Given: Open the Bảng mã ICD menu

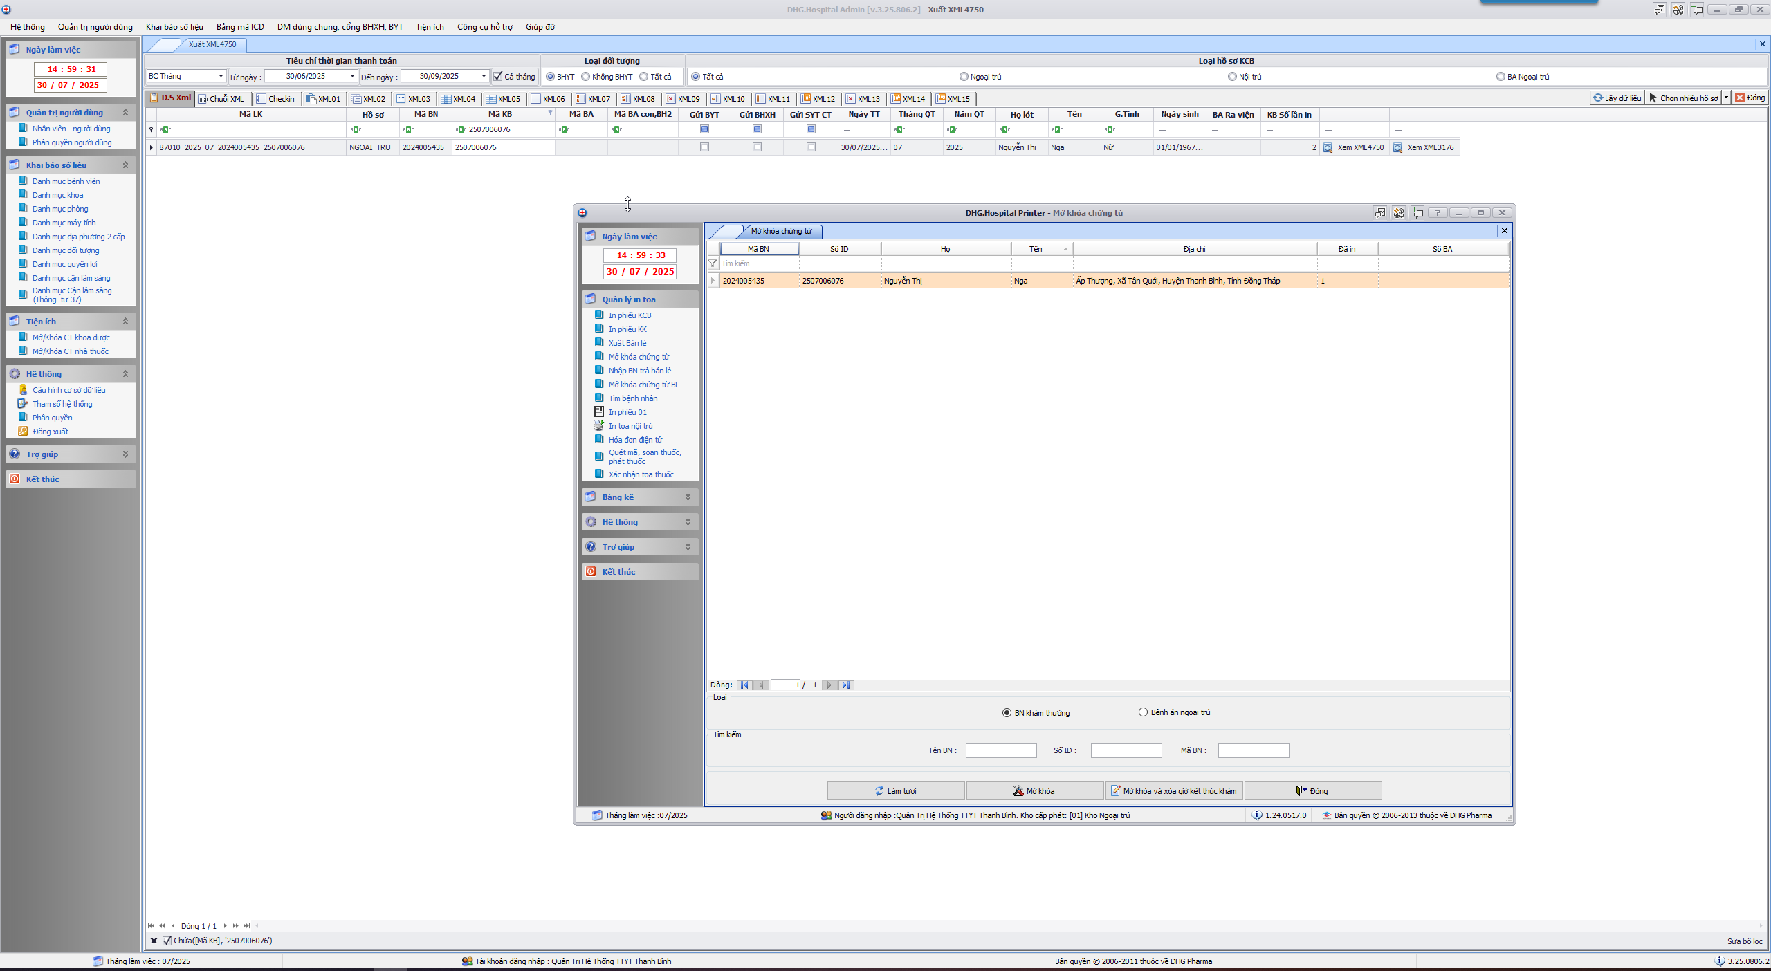Looking at the screenshot, I should tap(240, 27).
